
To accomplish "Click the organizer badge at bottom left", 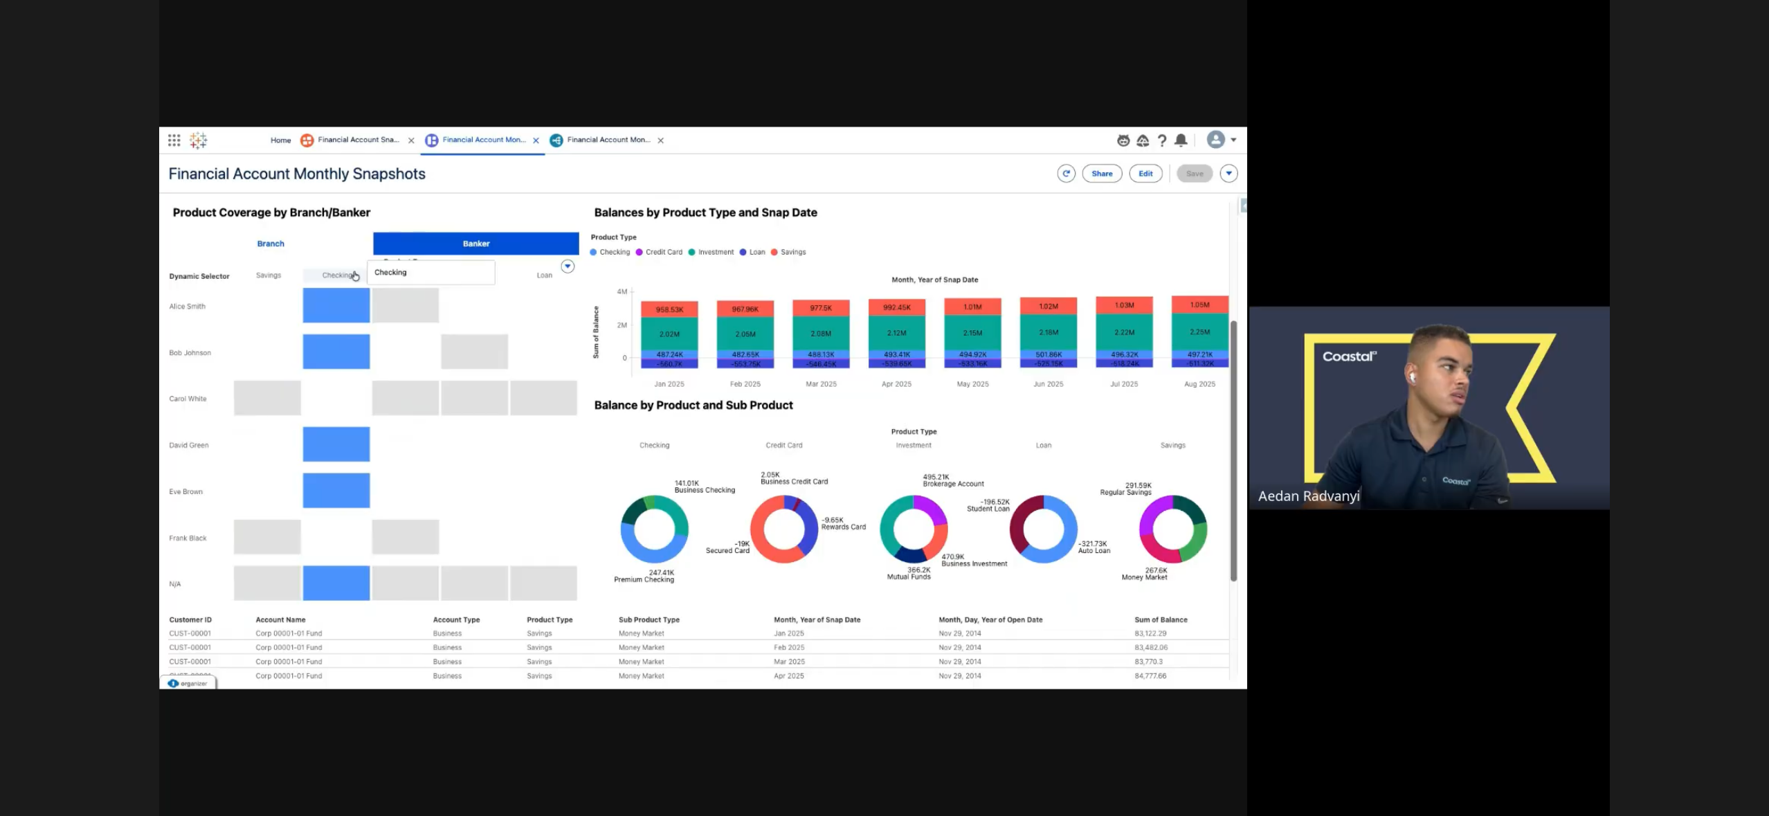I will click(188, 683).
